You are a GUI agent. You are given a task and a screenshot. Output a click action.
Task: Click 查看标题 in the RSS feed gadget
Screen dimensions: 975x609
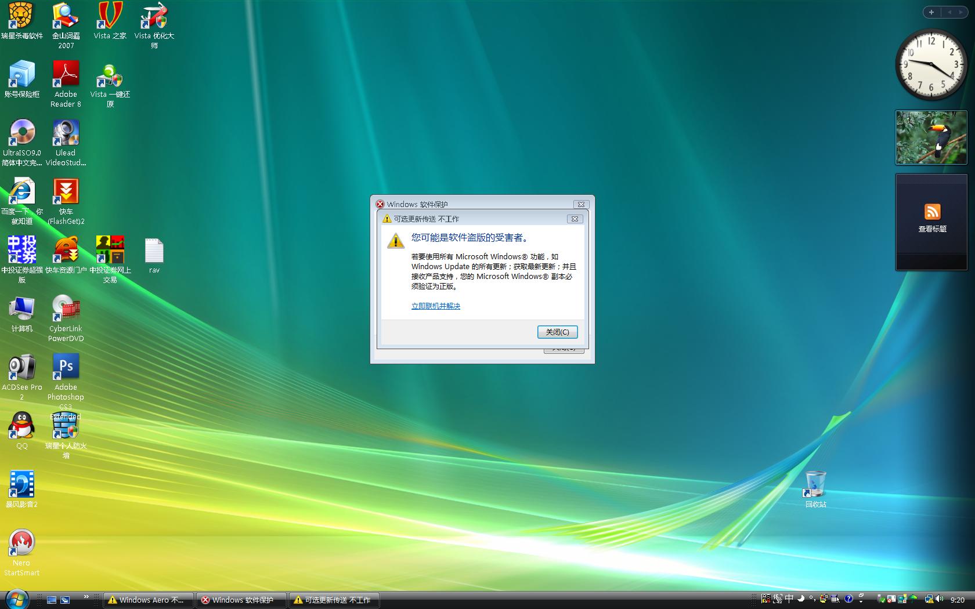coord(932,229)
